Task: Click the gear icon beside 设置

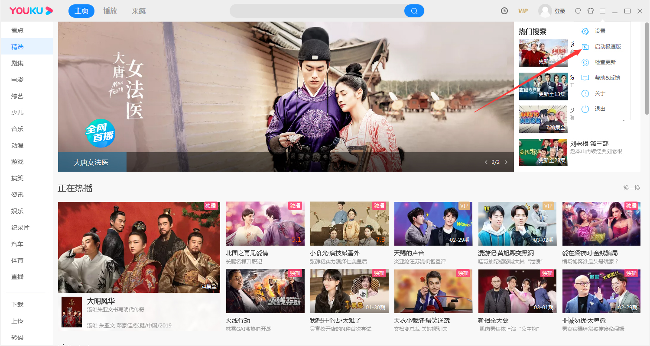Action: click(585, 31)
